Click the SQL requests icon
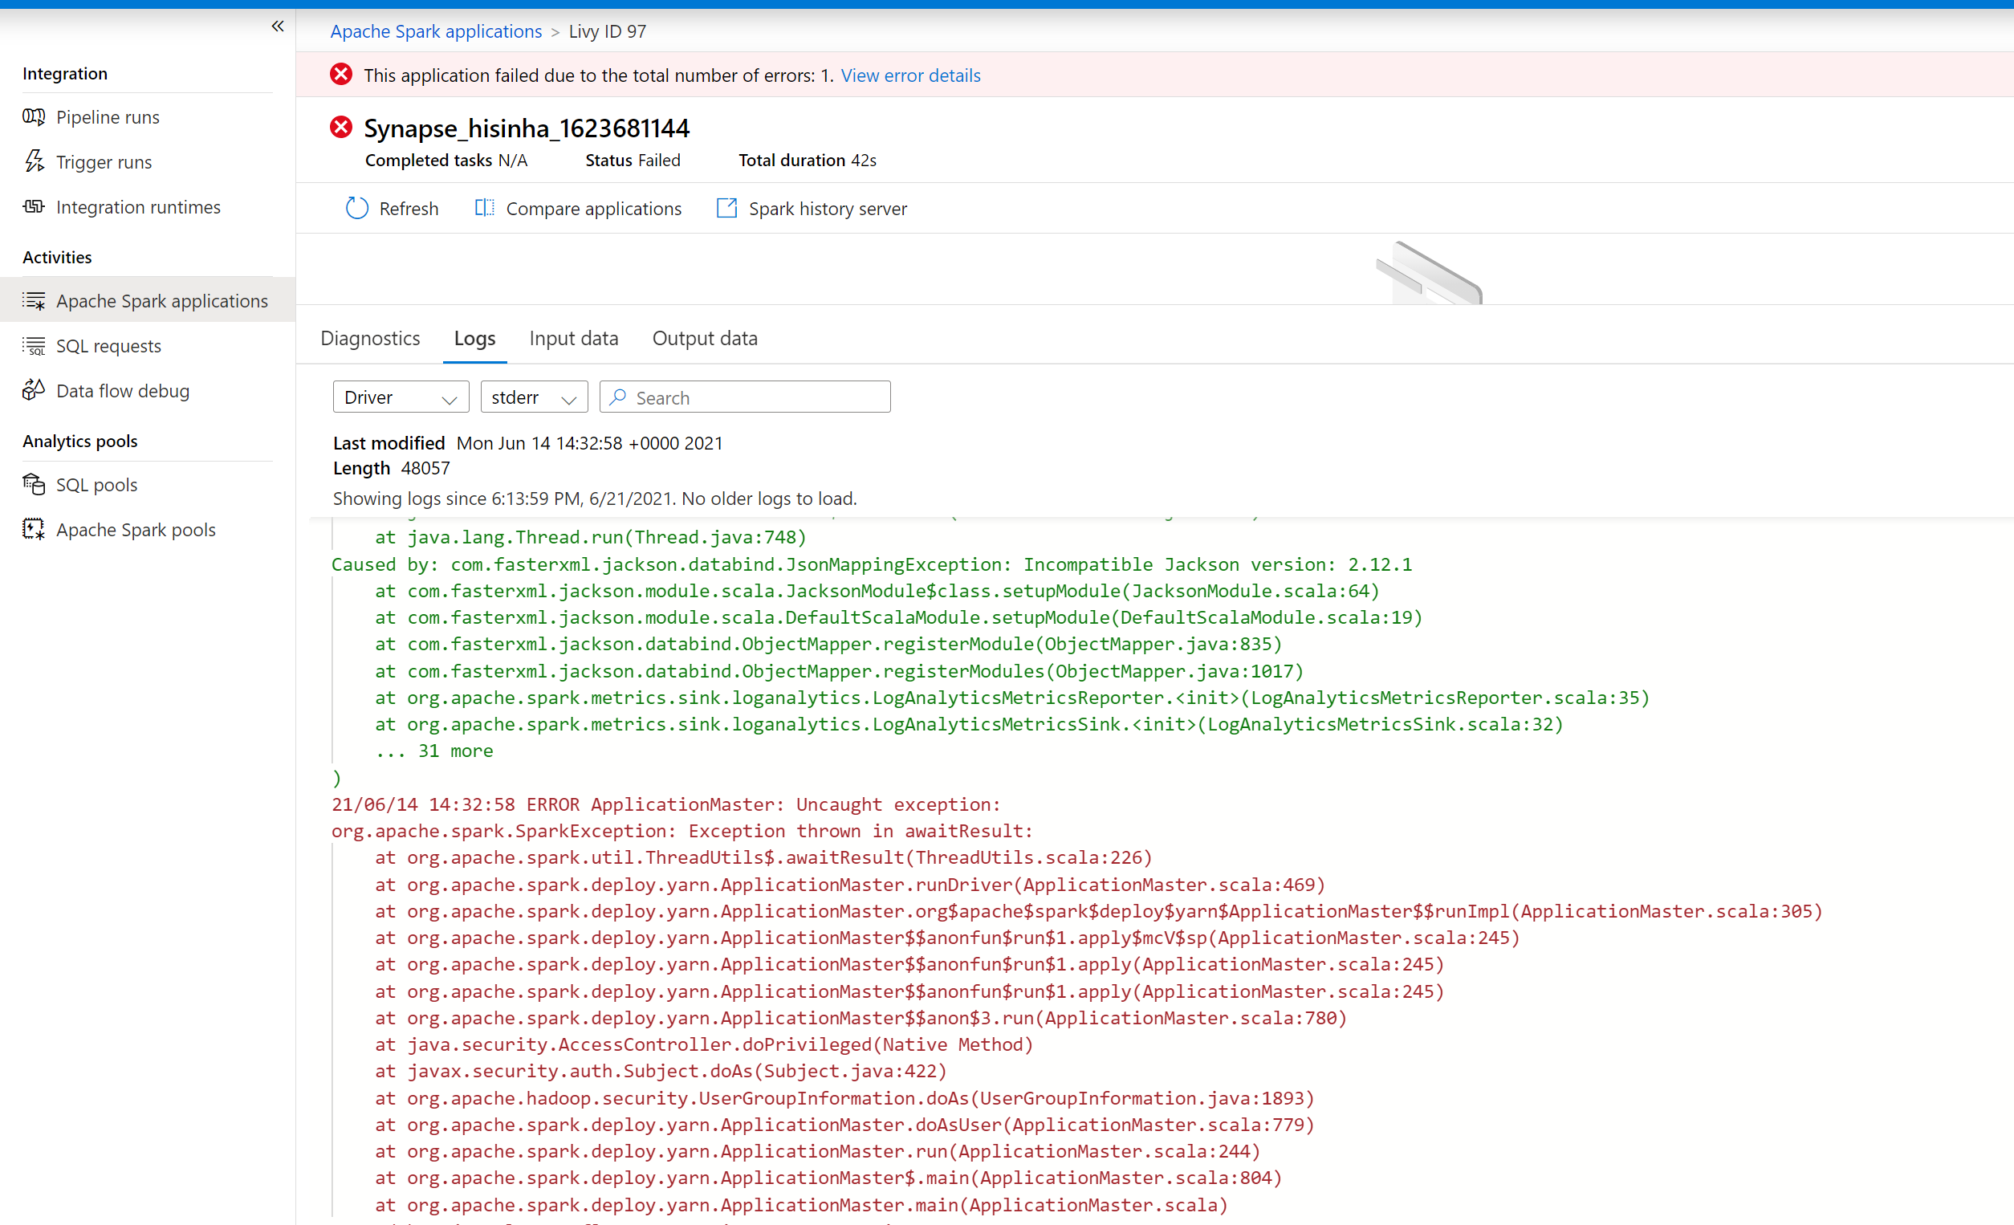This screenshot has height=1225, width=2014. (x=34, y=345)
